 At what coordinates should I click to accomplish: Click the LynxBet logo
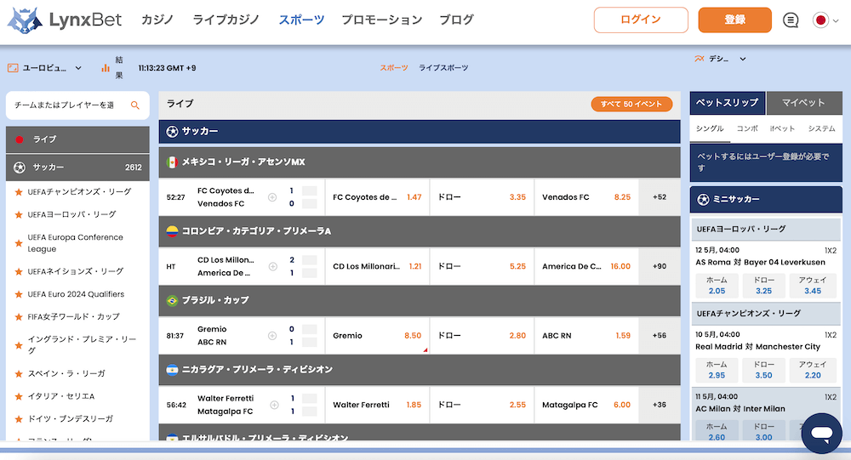tap(65, 20)
